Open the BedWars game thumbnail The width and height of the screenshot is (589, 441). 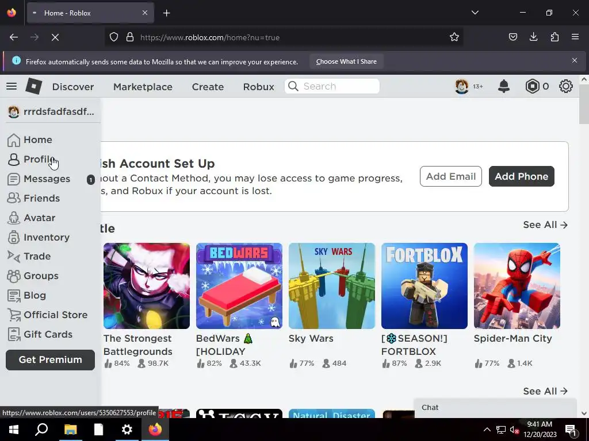[x=239, y=286]
